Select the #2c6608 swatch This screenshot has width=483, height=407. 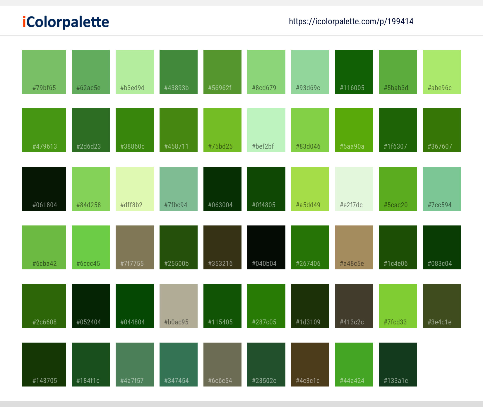coord(44,306)
